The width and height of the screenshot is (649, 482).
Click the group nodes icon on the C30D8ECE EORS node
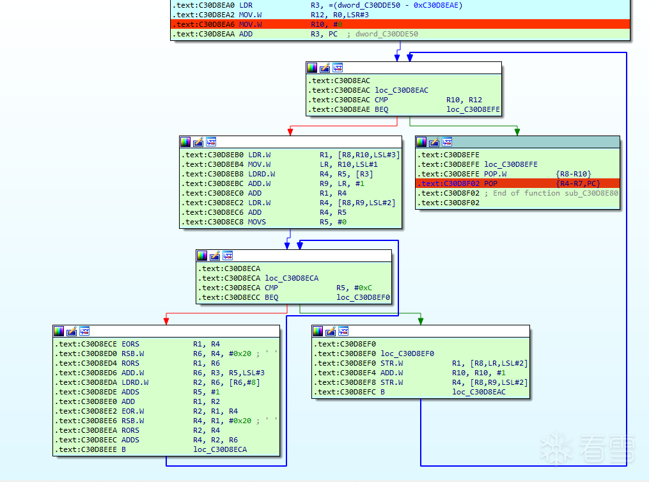84,331
